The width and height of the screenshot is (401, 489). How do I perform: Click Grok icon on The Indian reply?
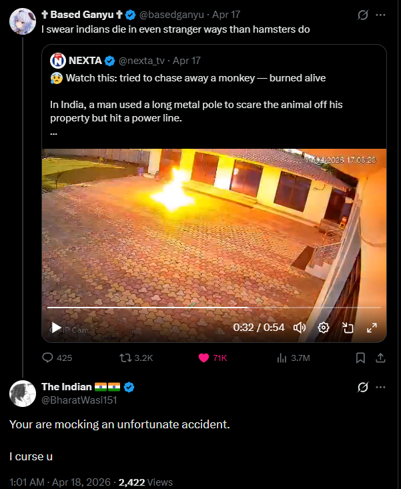364,387
